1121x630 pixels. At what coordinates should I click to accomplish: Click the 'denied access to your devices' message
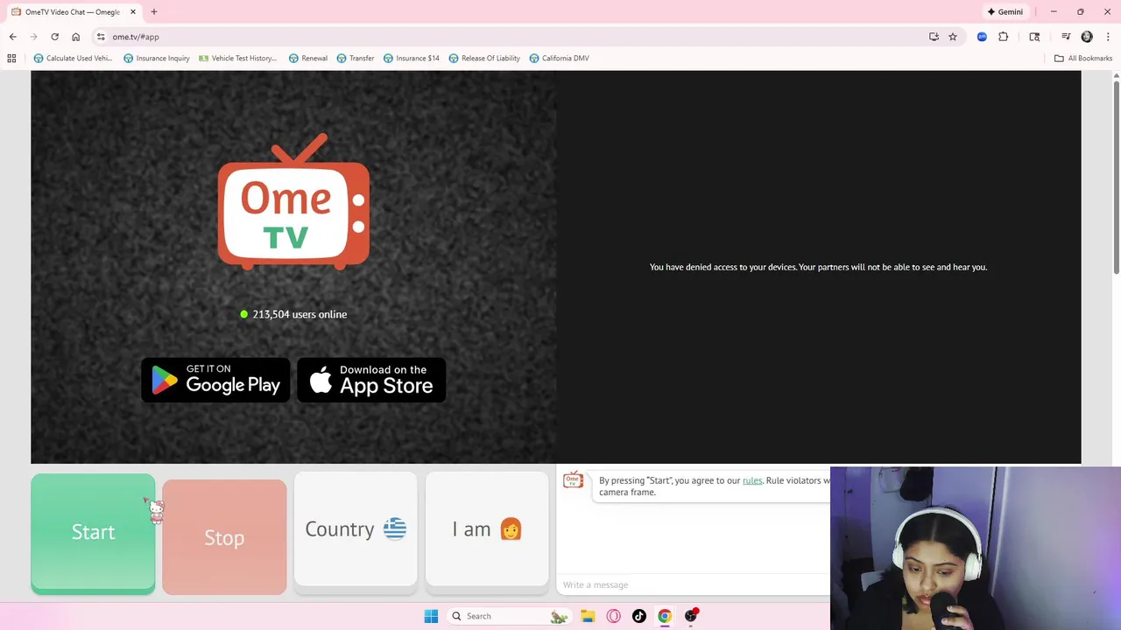(818, 267)
